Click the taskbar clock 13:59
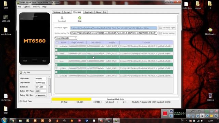The width and height of the screenshot is (219, 123). click(210, 121)
